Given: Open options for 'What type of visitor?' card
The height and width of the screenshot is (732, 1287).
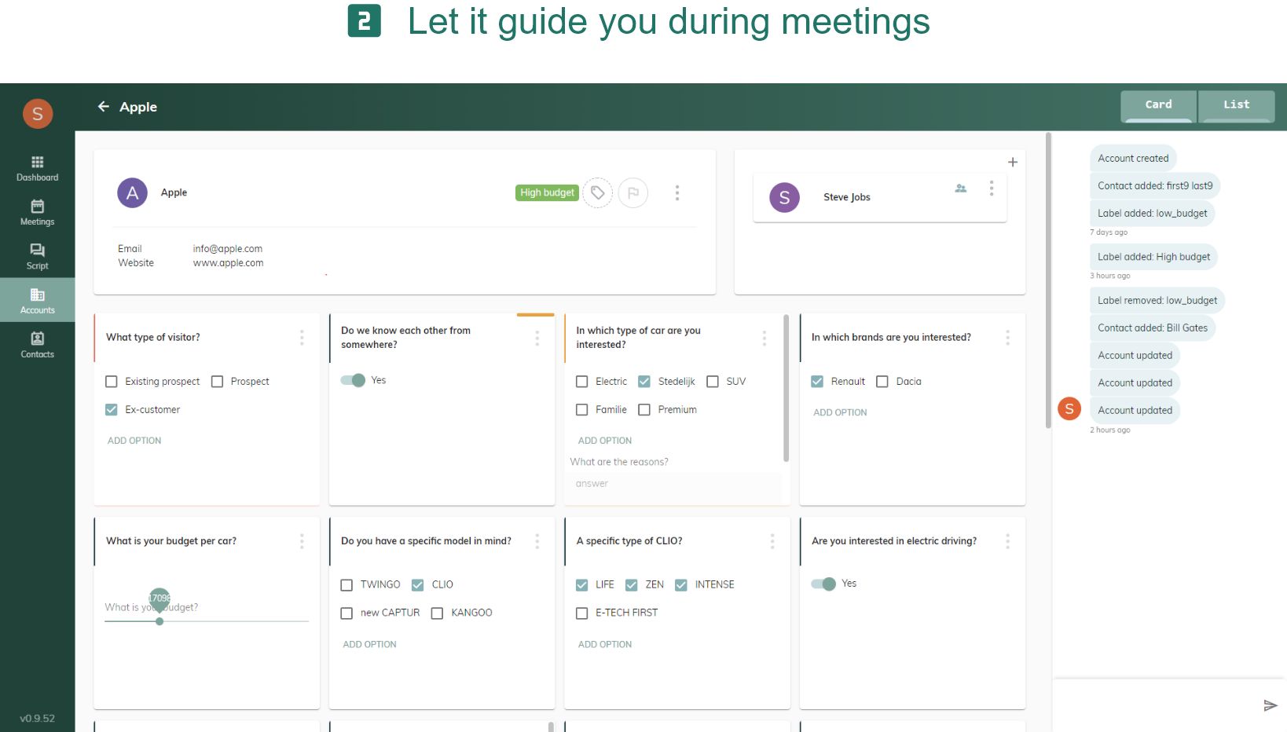Looking at the screenshot, I should pos(302,338).
